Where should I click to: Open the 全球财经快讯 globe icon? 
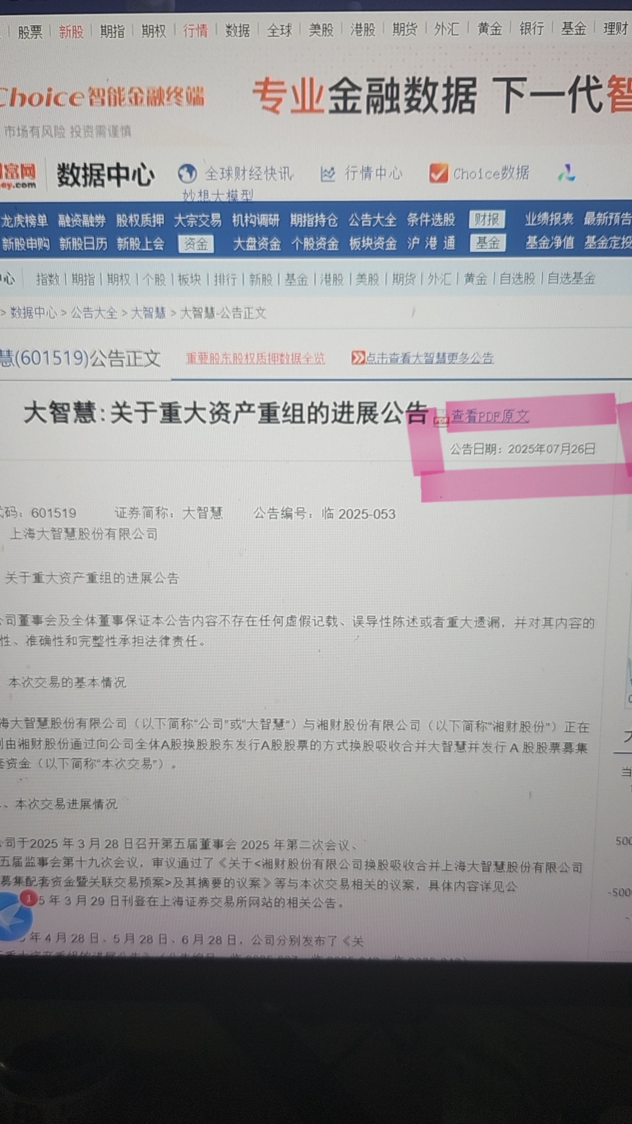[x=187, y=173]
